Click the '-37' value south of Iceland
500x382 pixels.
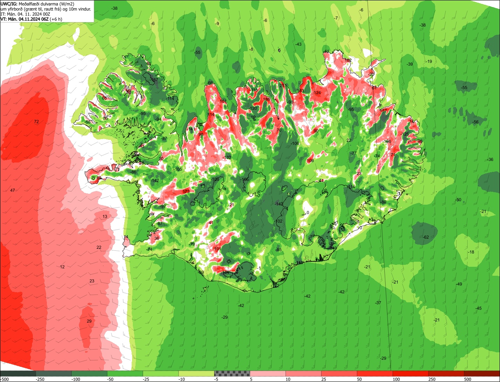coord(378,303)
